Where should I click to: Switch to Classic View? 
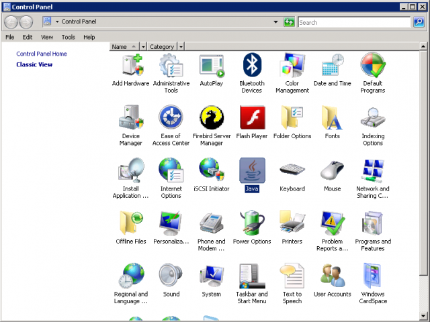pyautogui.click(x=34, y=64)
